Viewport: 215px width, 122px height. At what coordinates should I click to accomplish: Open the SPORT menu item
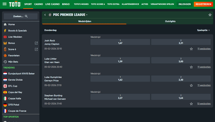point(28,4)
